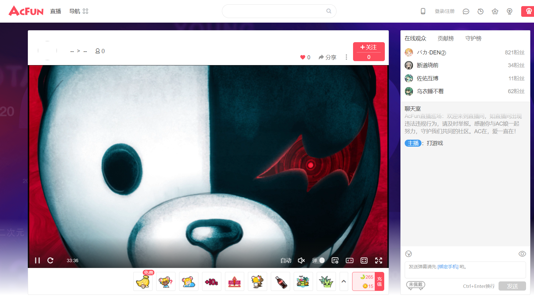Click the magnifier search icon
Screen dimensions: 534x297
pos(329,11)
